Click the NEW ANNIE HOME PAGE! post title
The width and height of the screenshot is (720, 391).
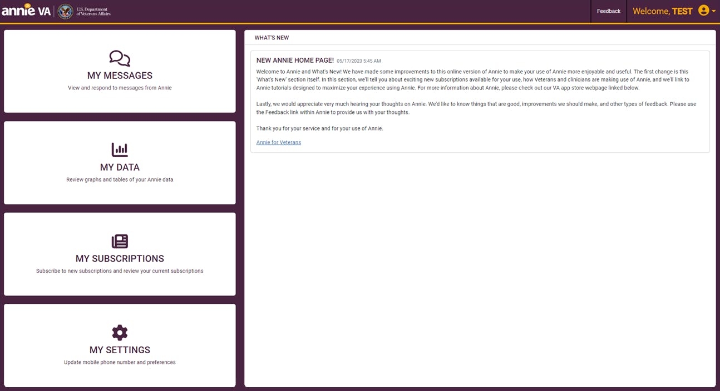tap(295, 60)
